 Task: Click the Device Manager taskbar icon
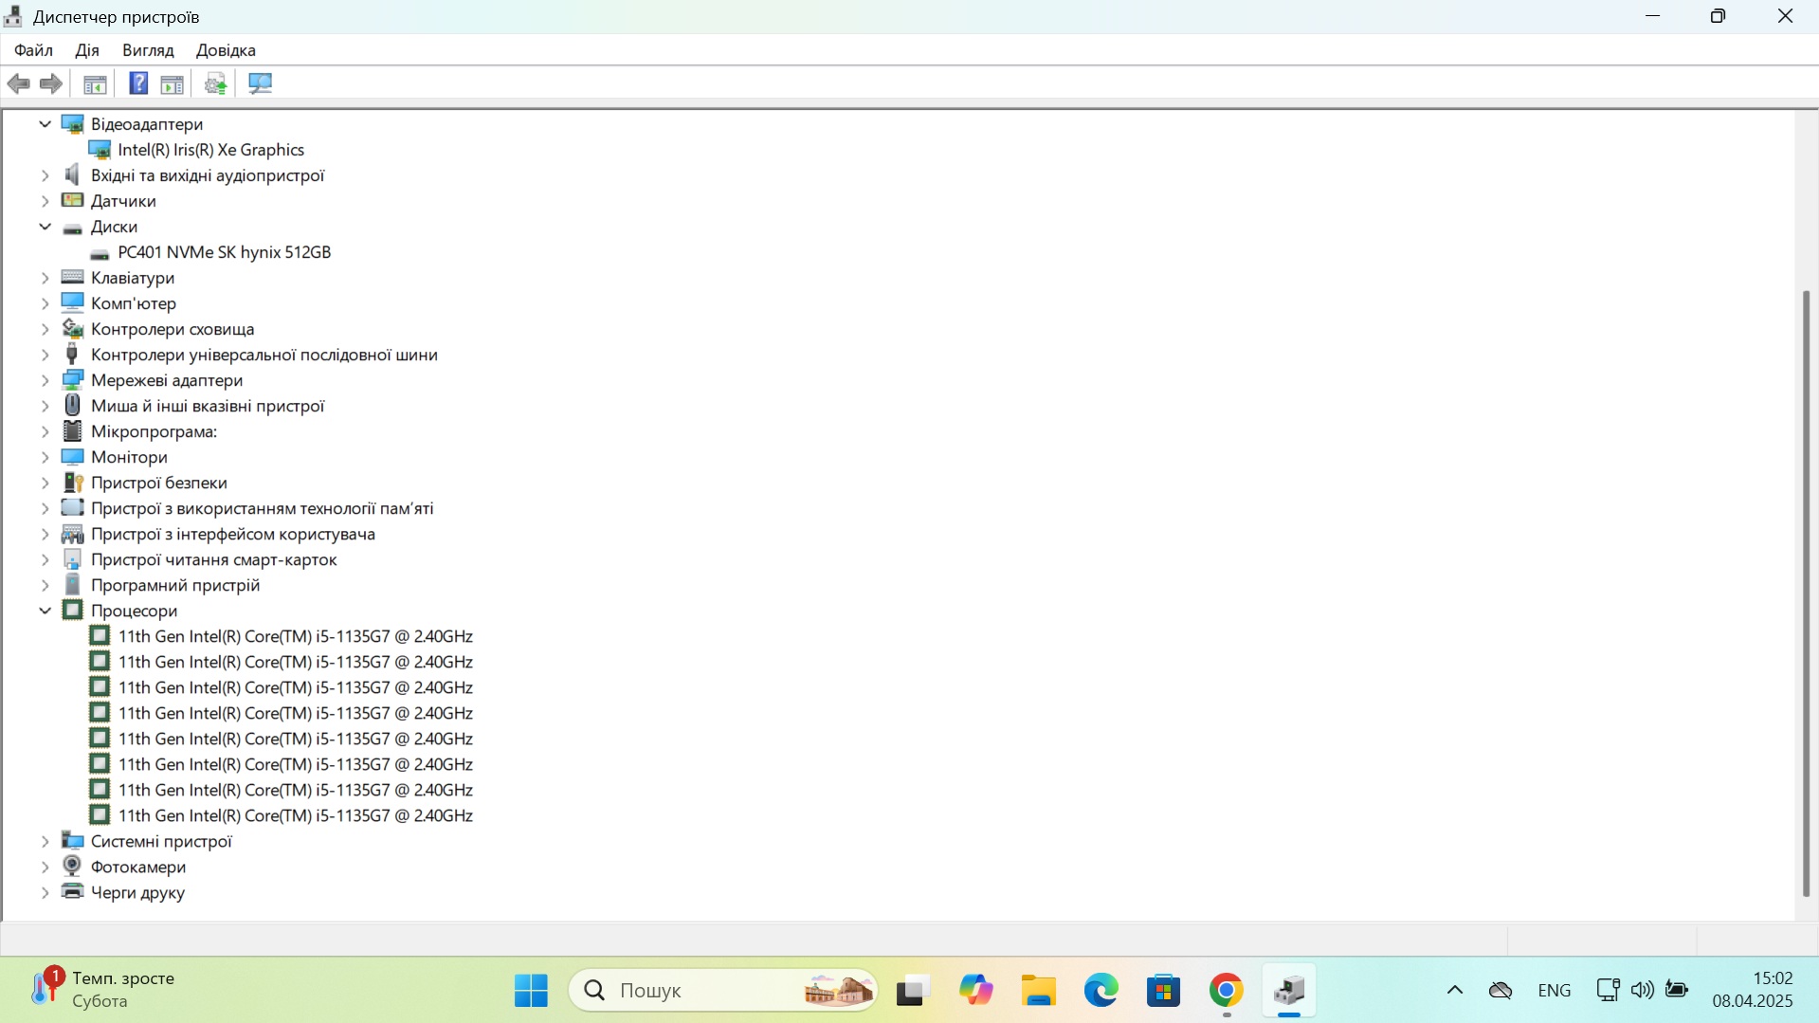pyautogui.click(x=1289, y=991)
